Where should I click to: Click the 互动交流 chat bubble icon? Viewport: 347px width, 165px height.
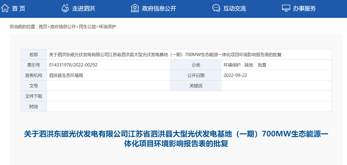pyautogui.click(x=216, y=8)
